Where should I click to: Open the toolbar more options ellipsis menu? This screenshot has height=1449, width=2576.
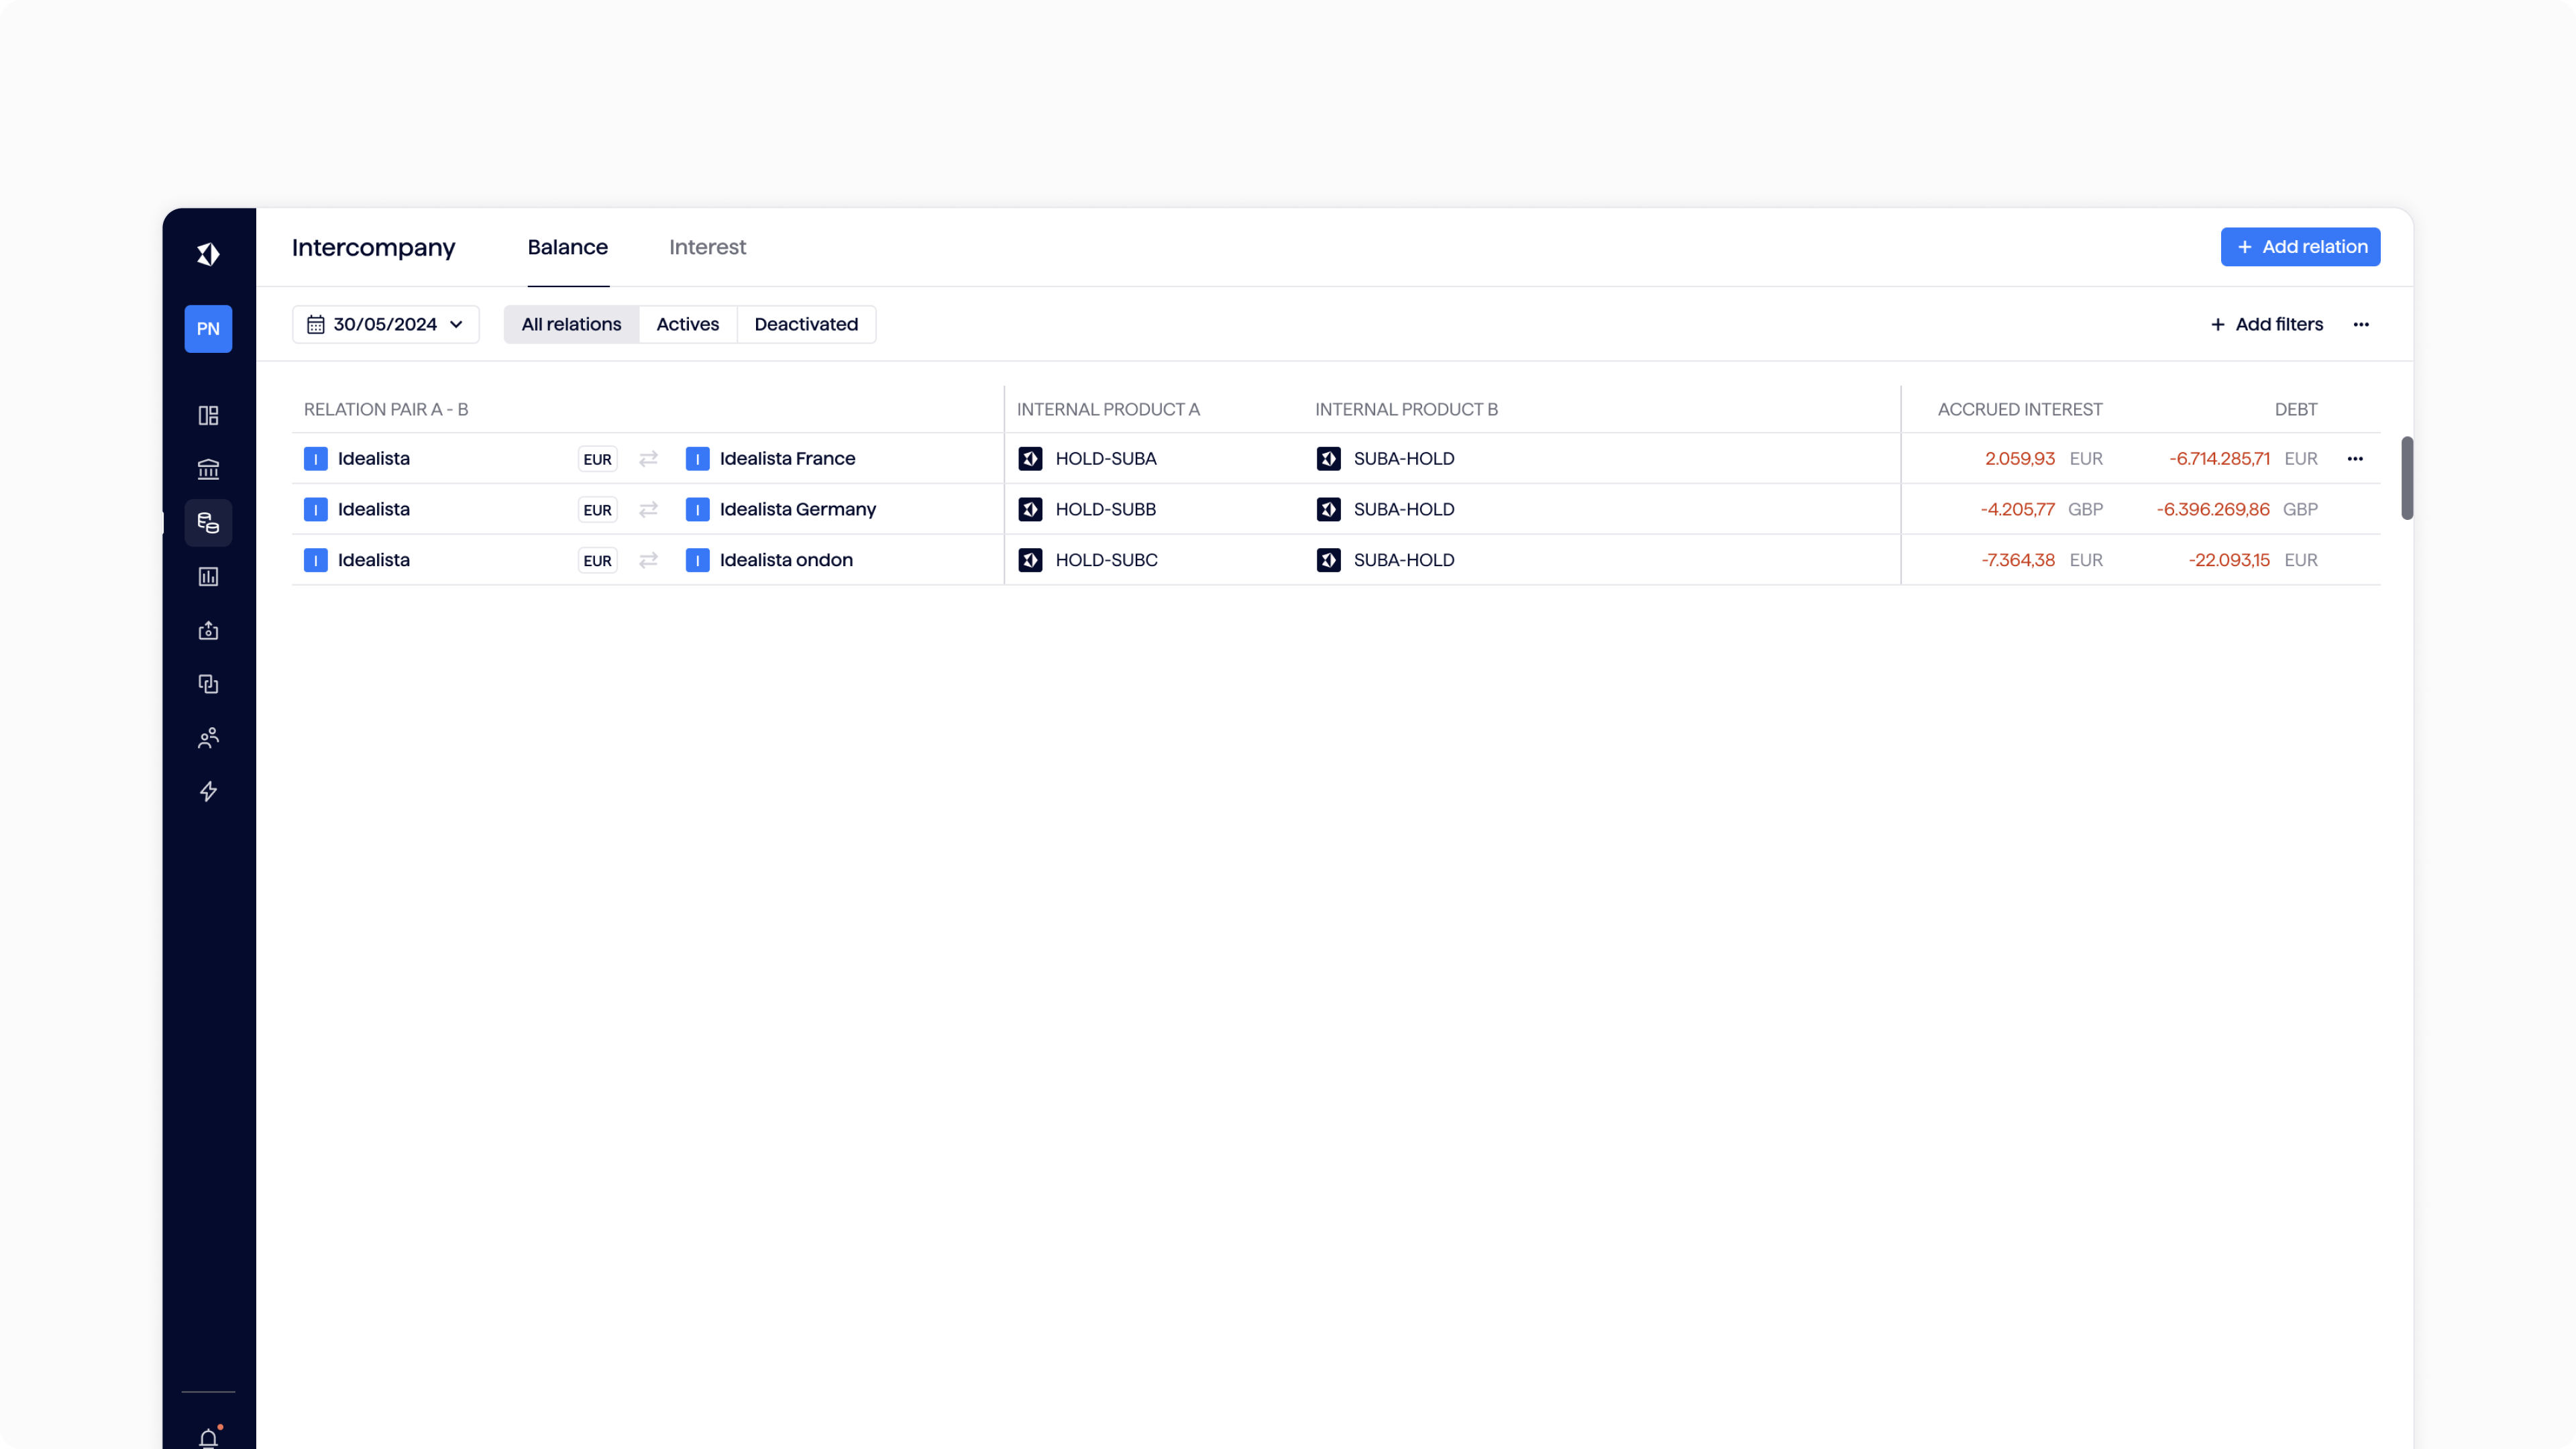point(2361,324)
